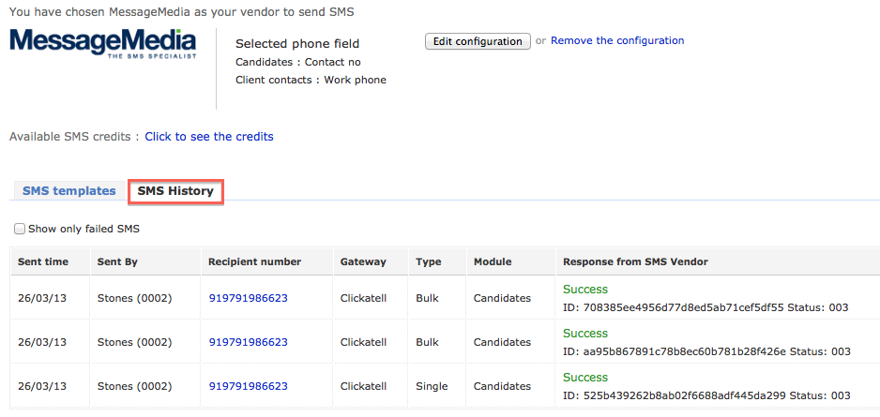Click Success status in the first row
880x417 pixels.
point(585,290)
